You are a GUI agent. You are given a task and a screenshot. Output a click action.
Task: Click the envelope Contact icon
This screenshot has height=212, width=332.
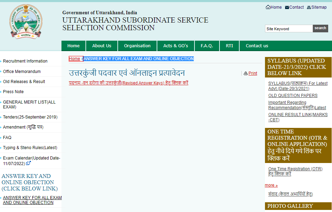[287, 7]
